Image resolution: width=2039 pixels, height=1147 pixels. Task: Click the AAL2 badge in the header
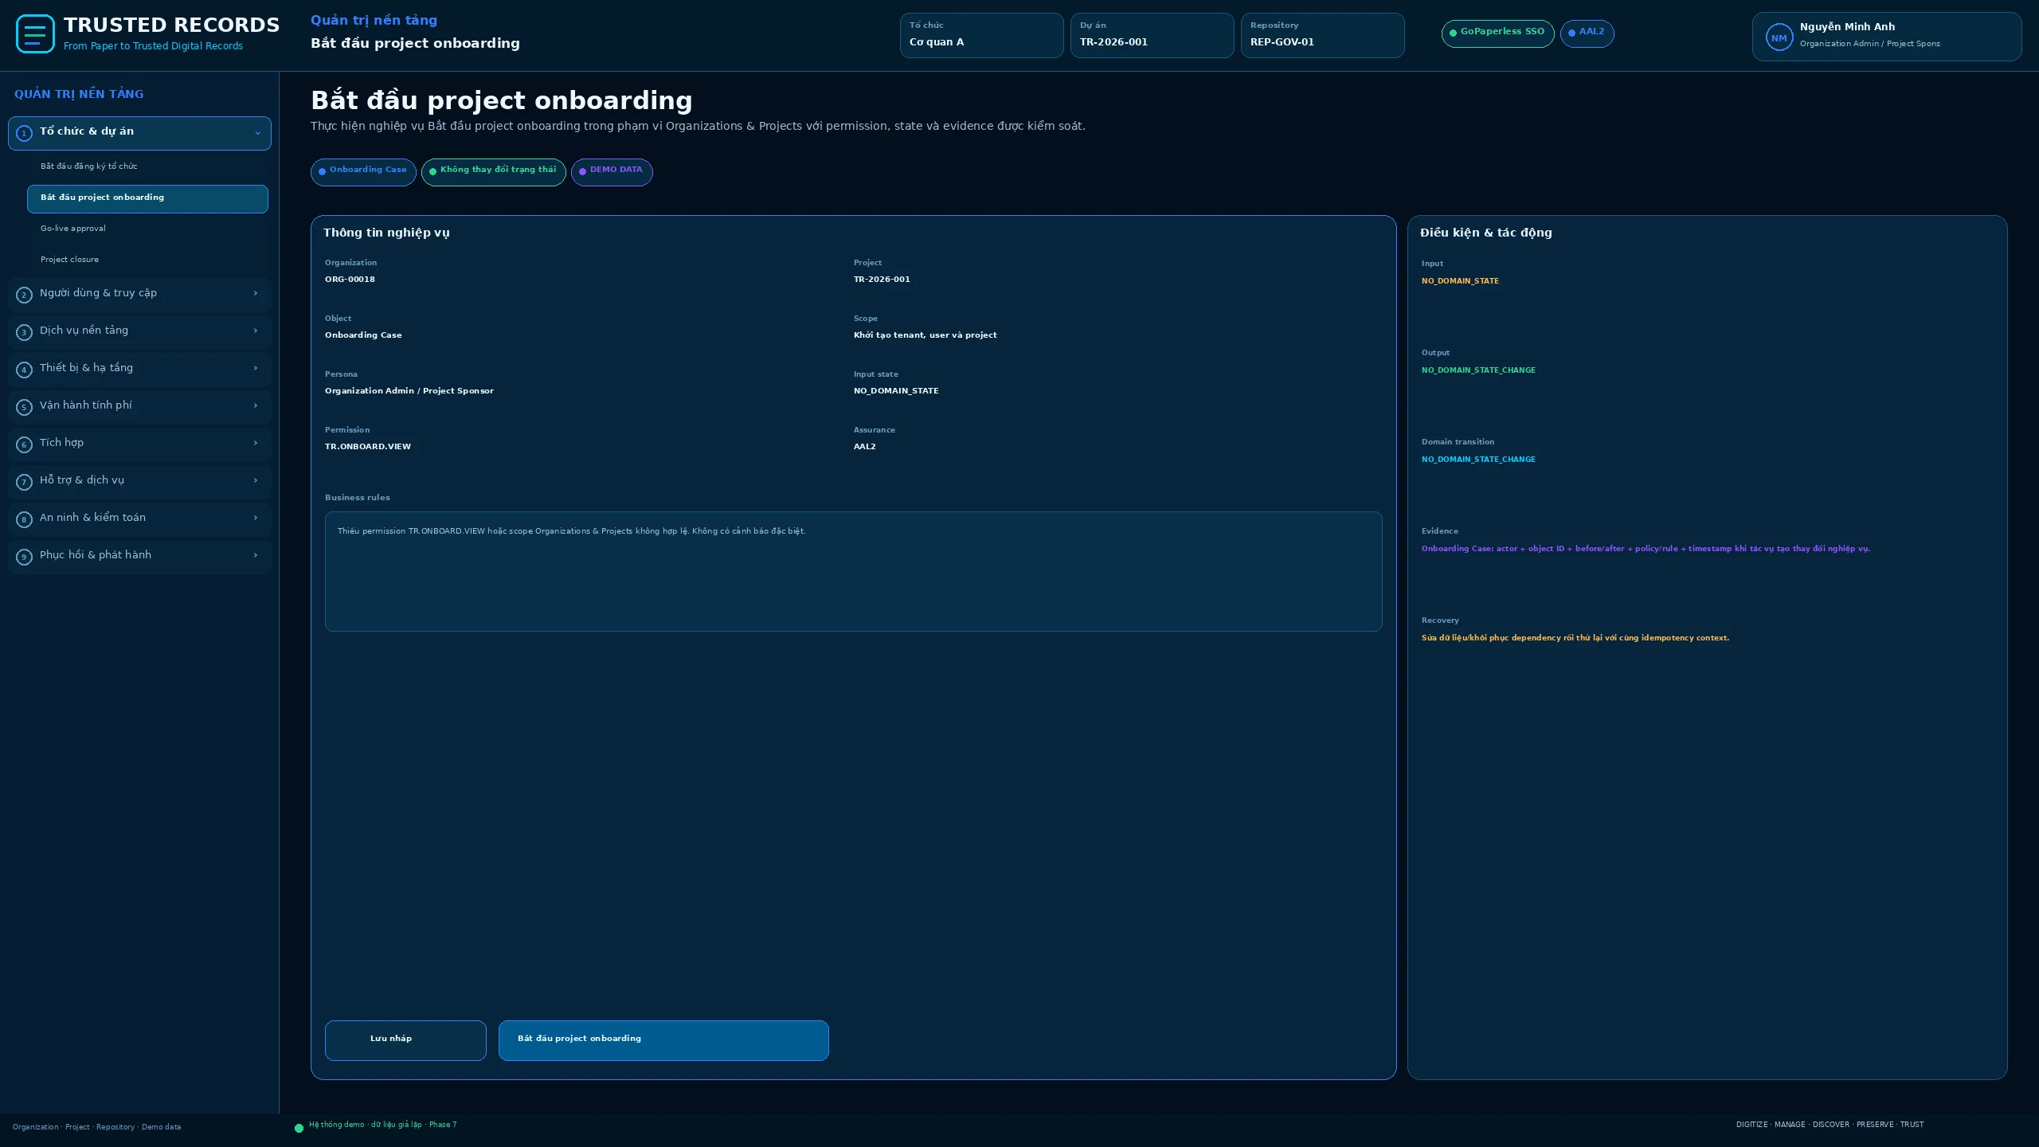(1587, 33)
